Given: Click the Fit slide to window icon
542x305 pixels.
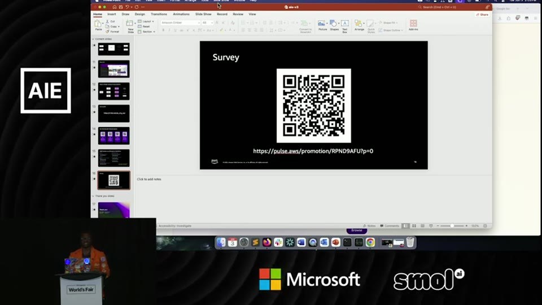Looking at the screenshot, I should coord(485,226).
